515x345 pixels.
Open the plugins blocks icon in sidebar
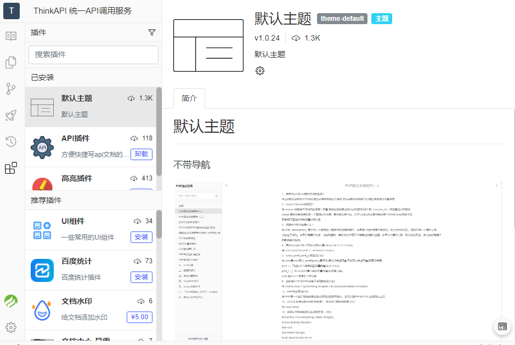[11, 168]
